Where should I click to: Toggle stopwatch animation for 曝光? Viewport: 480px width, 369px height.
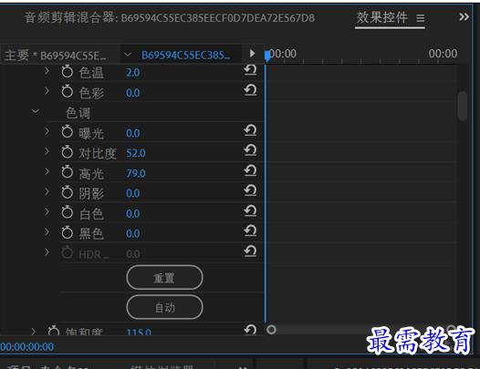pos(67,132)
